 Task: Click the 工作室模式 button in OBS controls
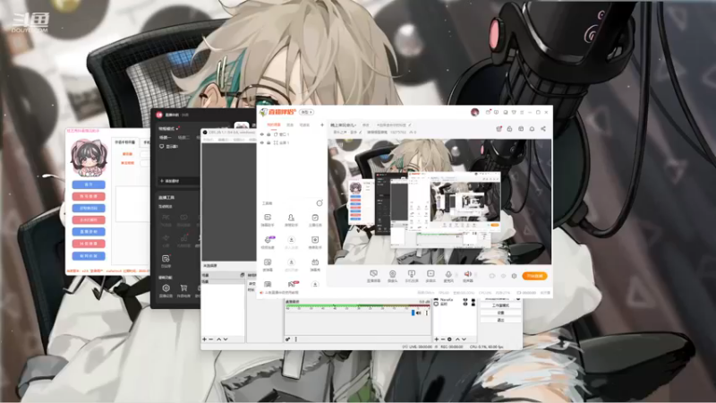[500, 305]
